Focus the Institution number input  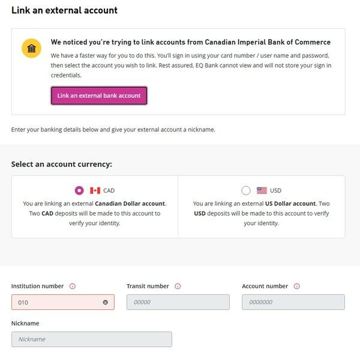(57, 302)
